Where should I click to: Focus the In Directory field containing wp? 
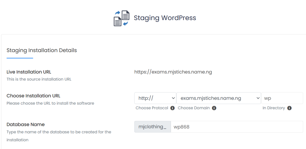pos(282,98)
